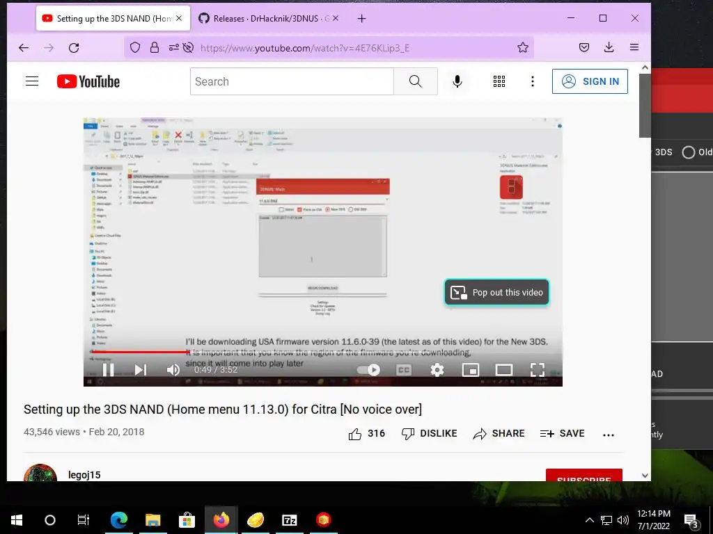Go to YouTube home via logo
713x534 pixels.
pyautogui.click(x=88, y=81)
